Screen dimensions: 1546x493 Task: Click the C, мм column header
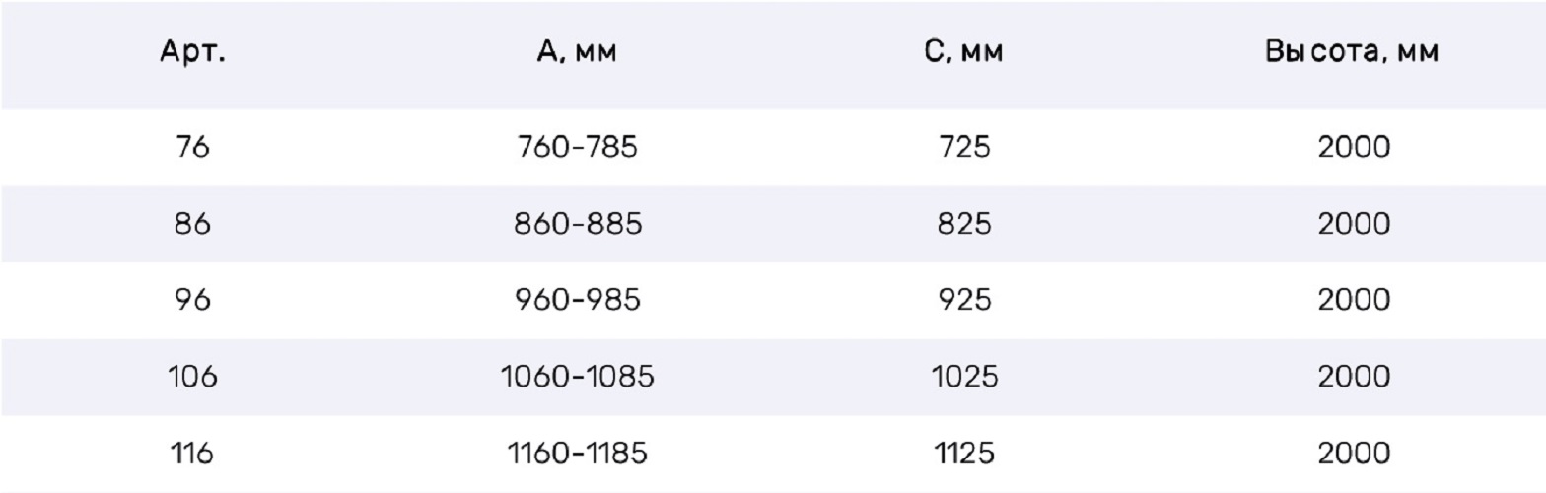[964, 54]
